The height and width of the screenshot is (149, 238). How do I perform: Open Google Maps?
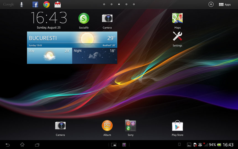pyautogui.click(x=177, y=21)
